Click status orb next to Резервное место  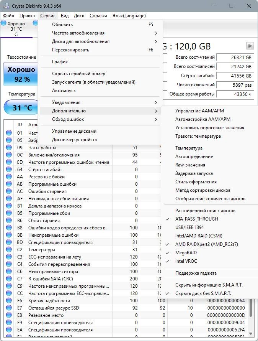9,315
